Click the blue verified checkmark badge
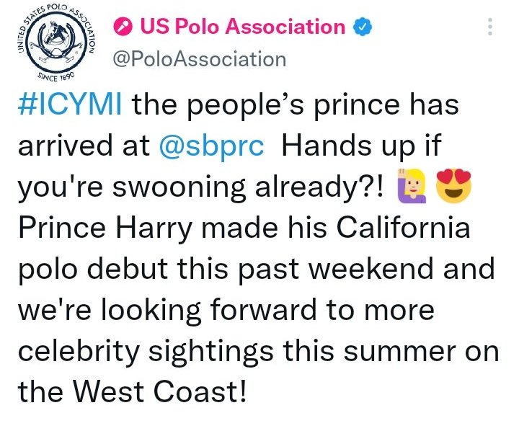 pos(362,27)
